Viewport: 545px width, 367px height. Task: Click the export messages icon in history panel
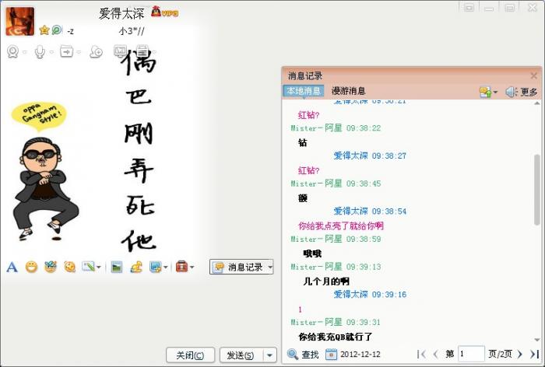485,92
